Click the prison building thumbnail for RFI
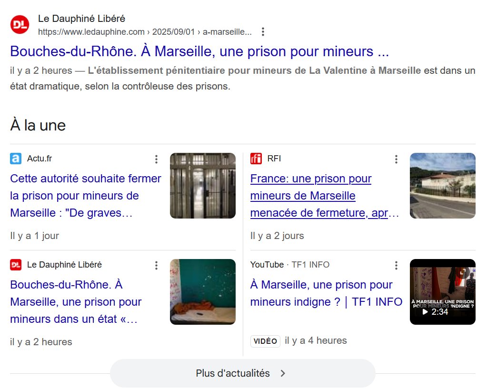This screenshot has height=389, width=487. pos(443,186)
